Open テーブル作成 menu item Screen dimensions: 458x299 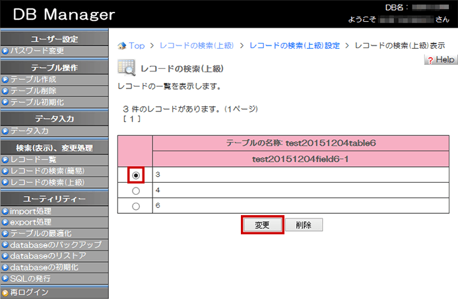tap(33, 79)
